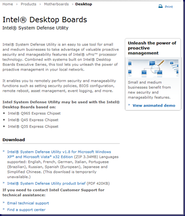
Task: Open Find a support center link
Action: point(26,210)
